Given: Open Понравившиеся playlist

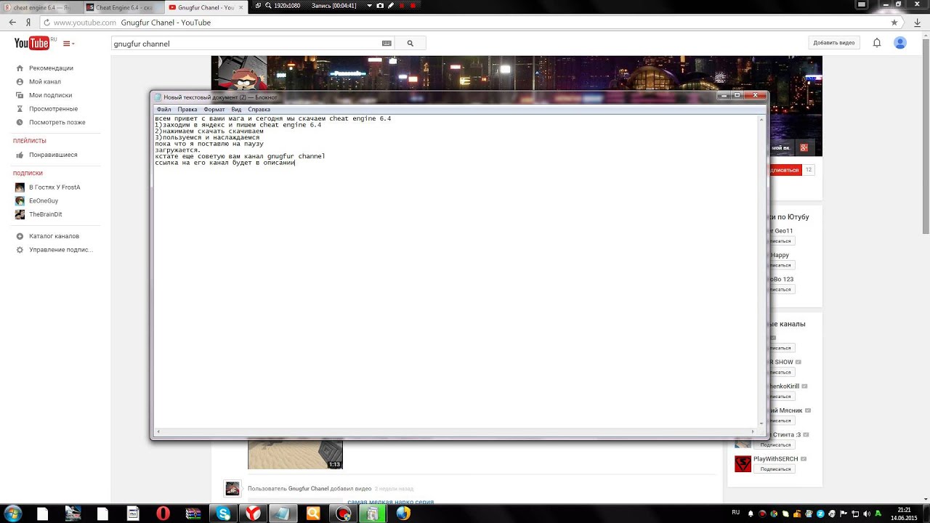Looking at the screenshot, I should tap(53, 155).
